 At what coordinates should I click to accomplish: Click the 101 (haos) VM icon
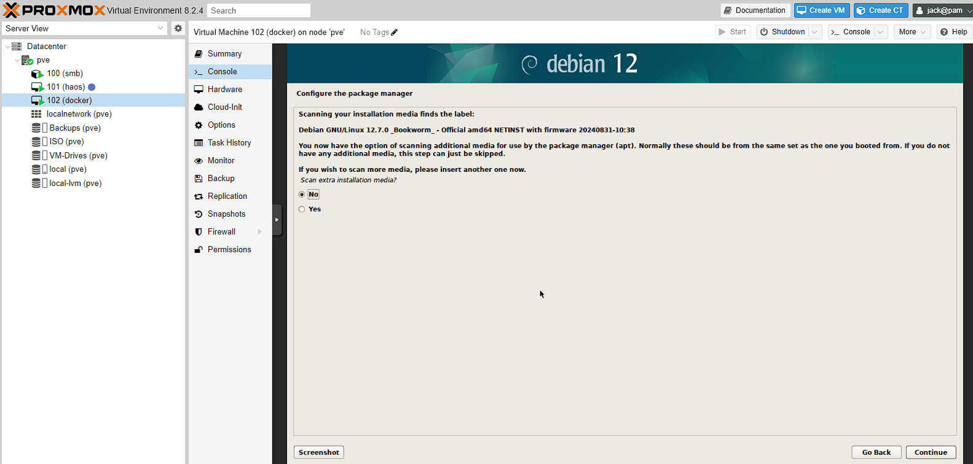[x=37, y=87]
